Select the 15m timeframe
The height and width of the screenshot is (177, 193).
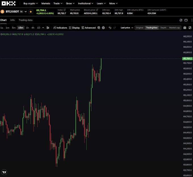[21, 28]
